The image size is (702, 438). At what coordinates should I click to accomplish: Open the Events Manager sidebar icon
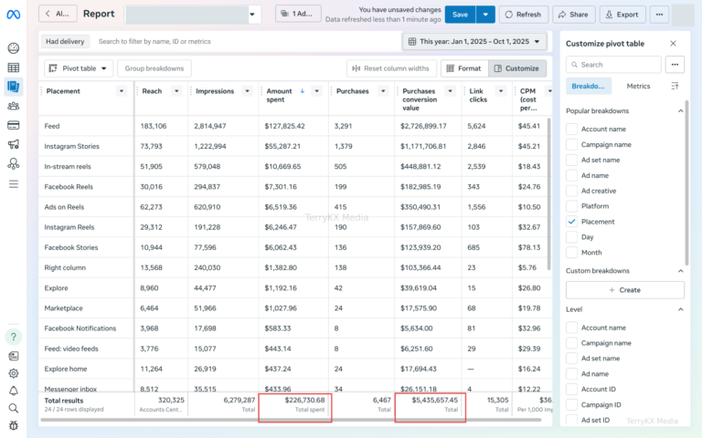(14, 163)
